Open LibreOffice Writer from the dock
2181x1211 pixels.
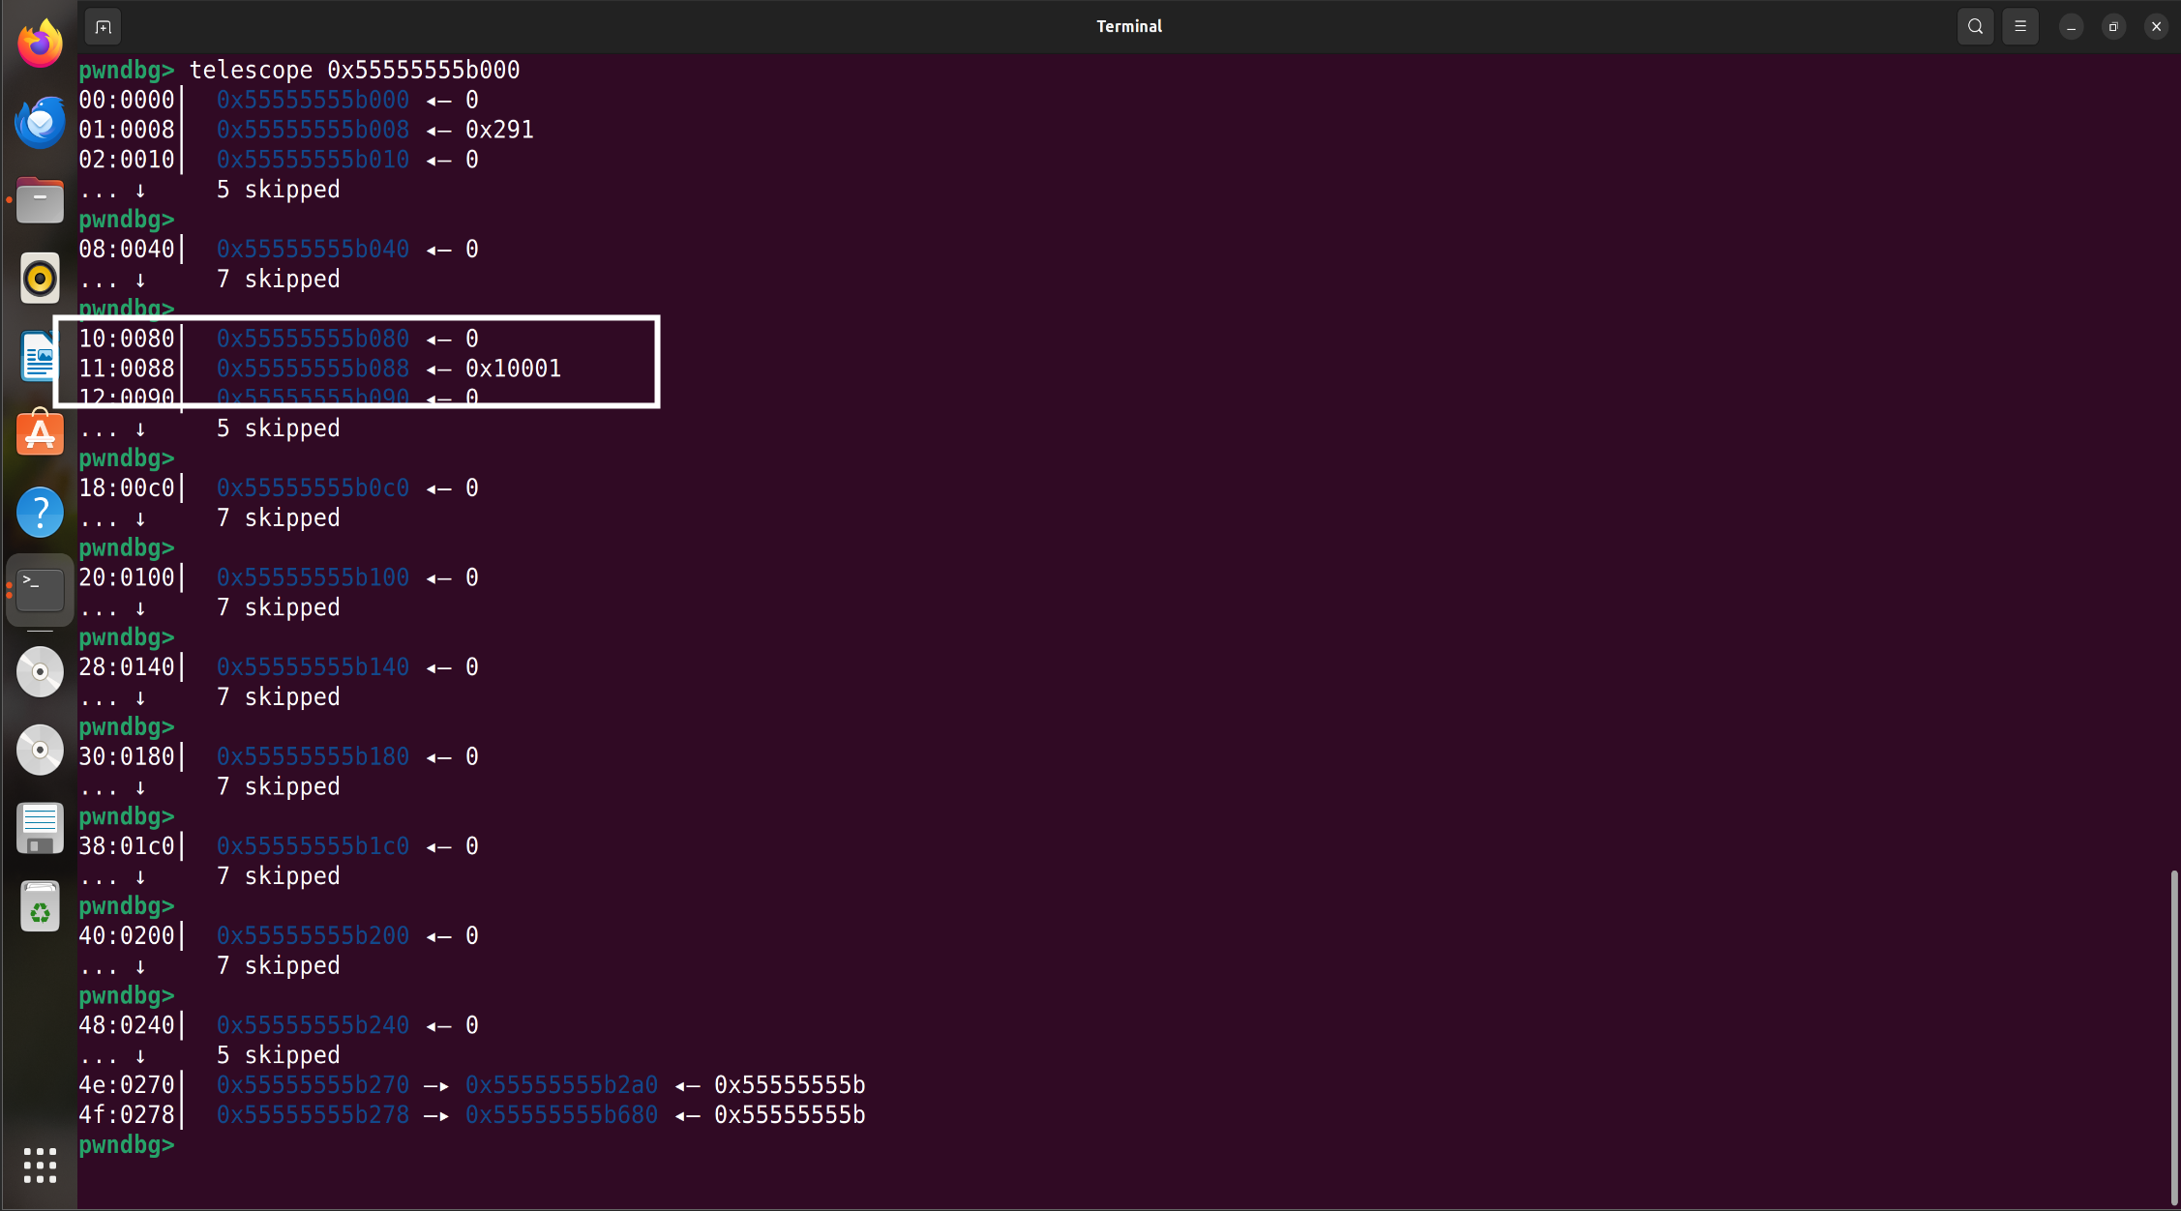point(40,356)
